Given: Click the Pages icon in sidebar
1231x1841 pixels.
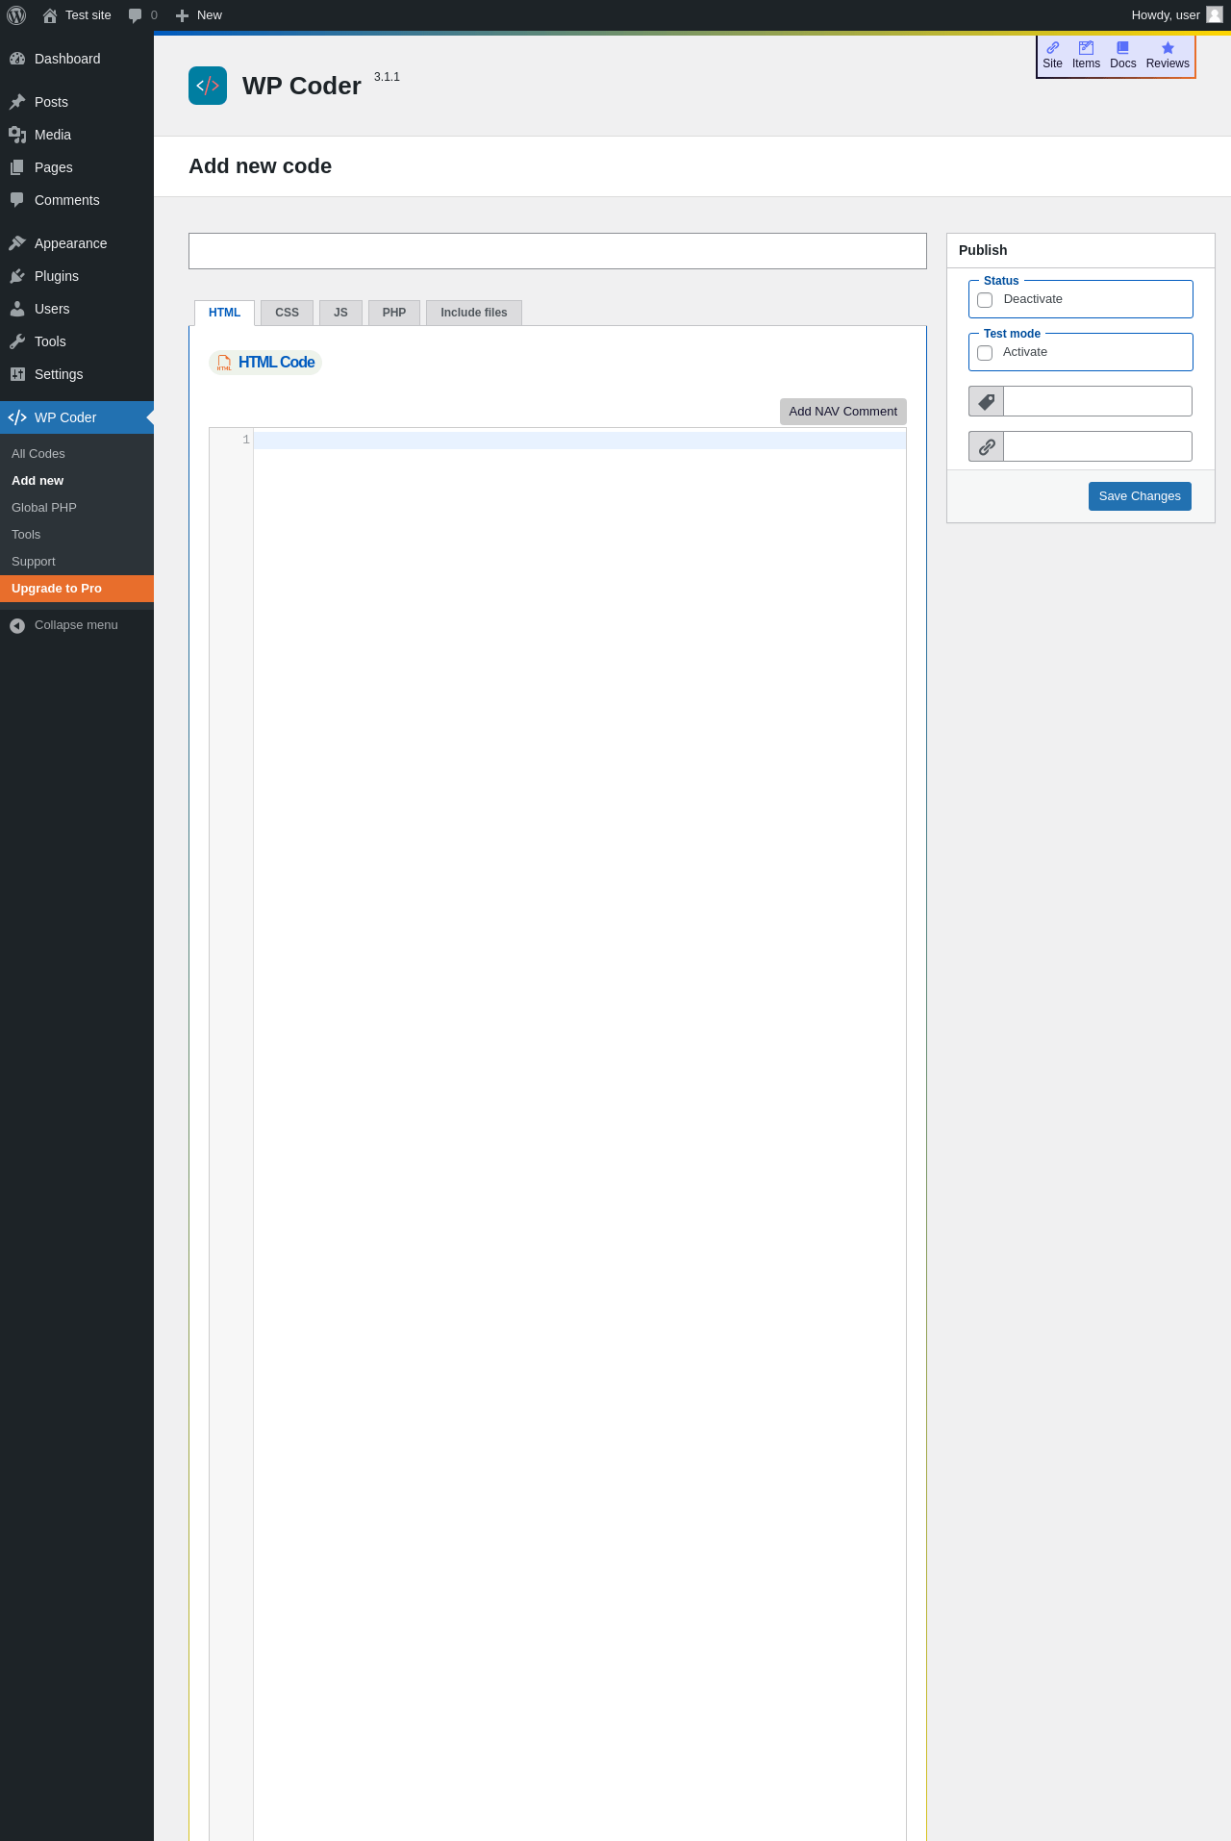Looking at the screenshot, I should click(x=17, y=167).
